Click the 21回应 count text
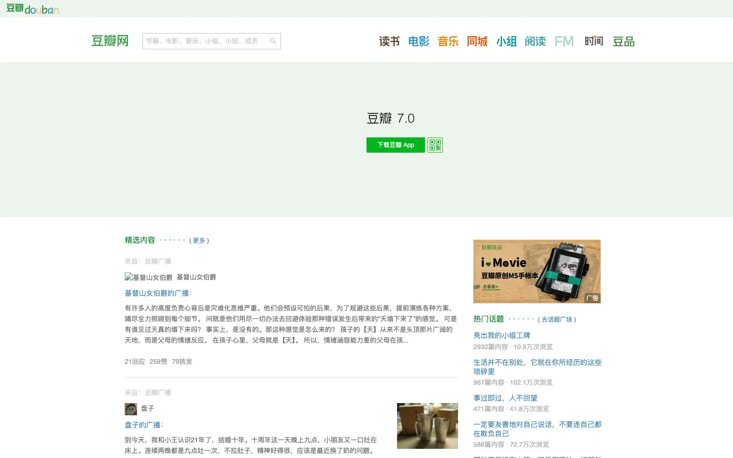 [x=135, y=362]
